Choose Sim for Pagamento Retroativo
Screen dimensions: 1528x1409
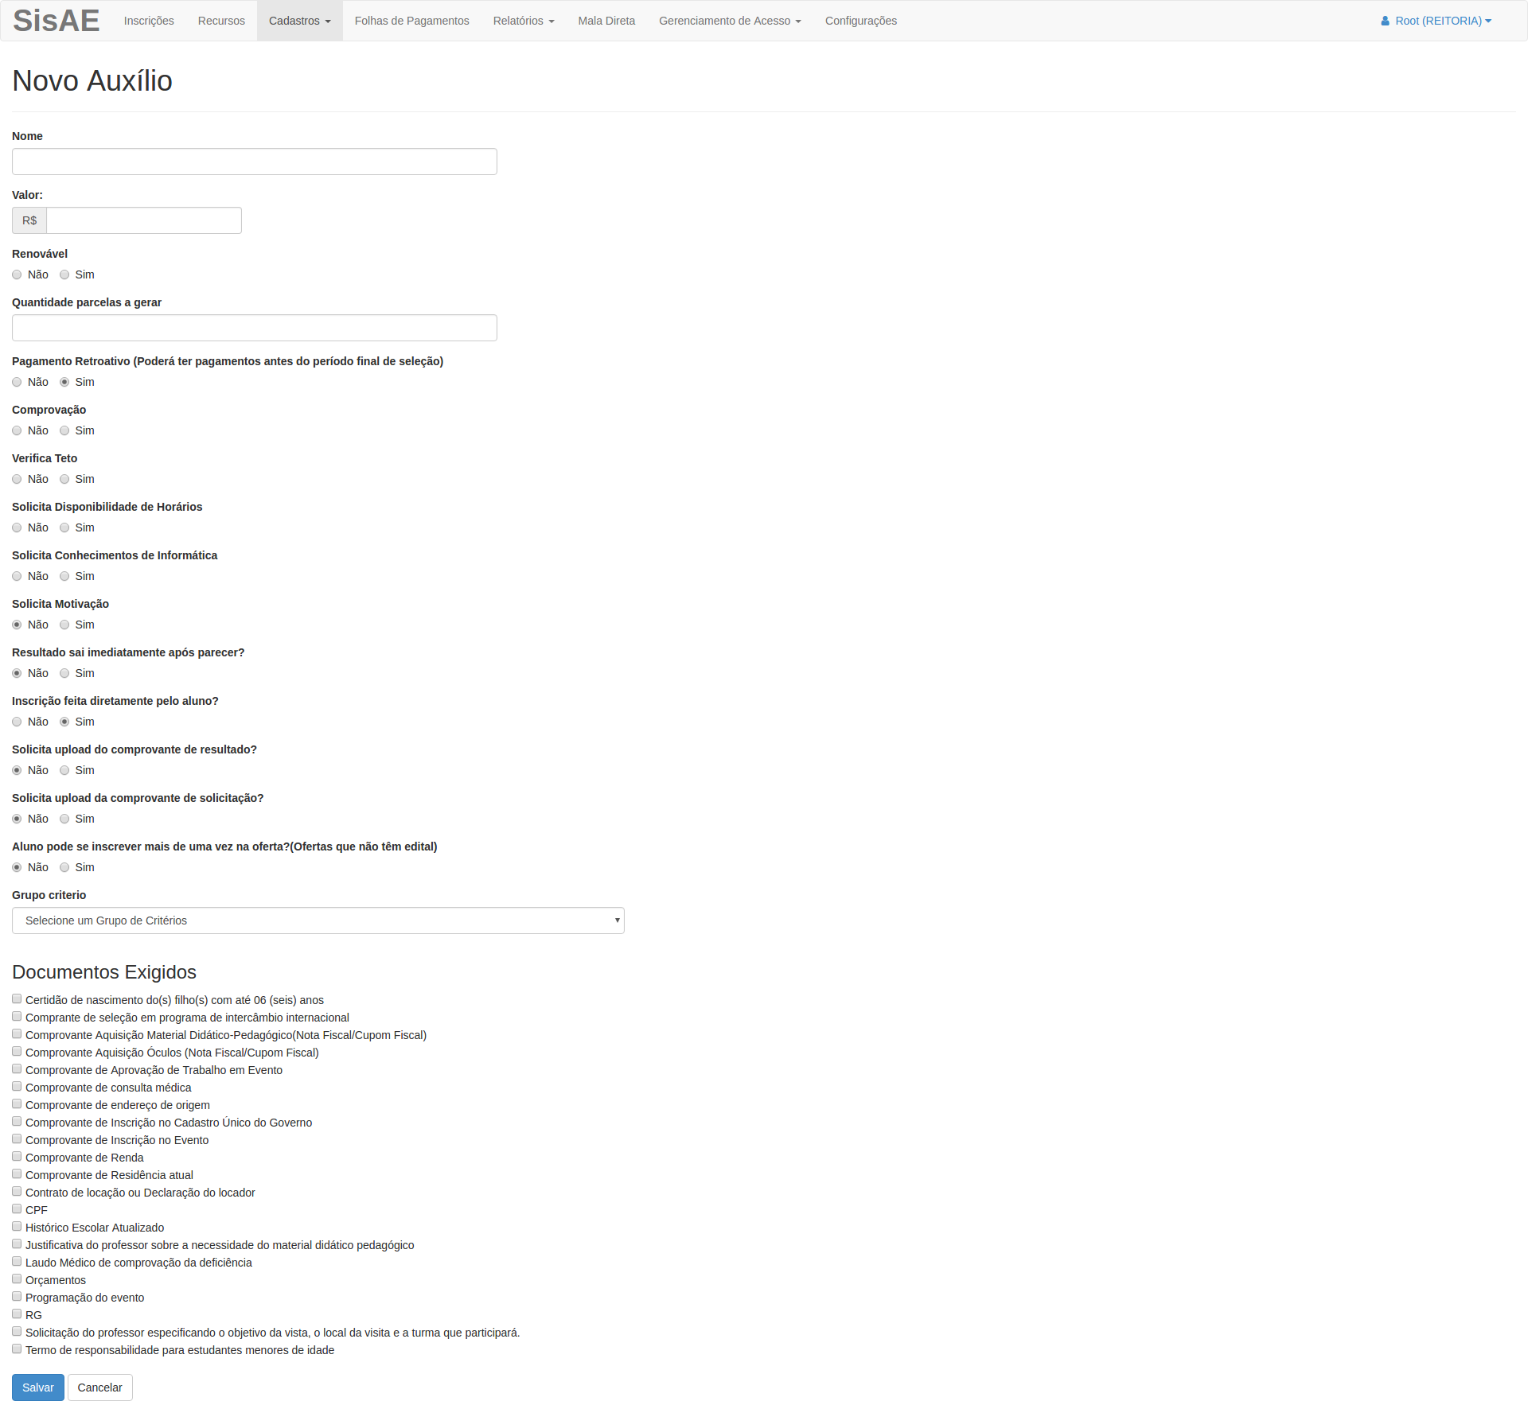coord(64,382)
